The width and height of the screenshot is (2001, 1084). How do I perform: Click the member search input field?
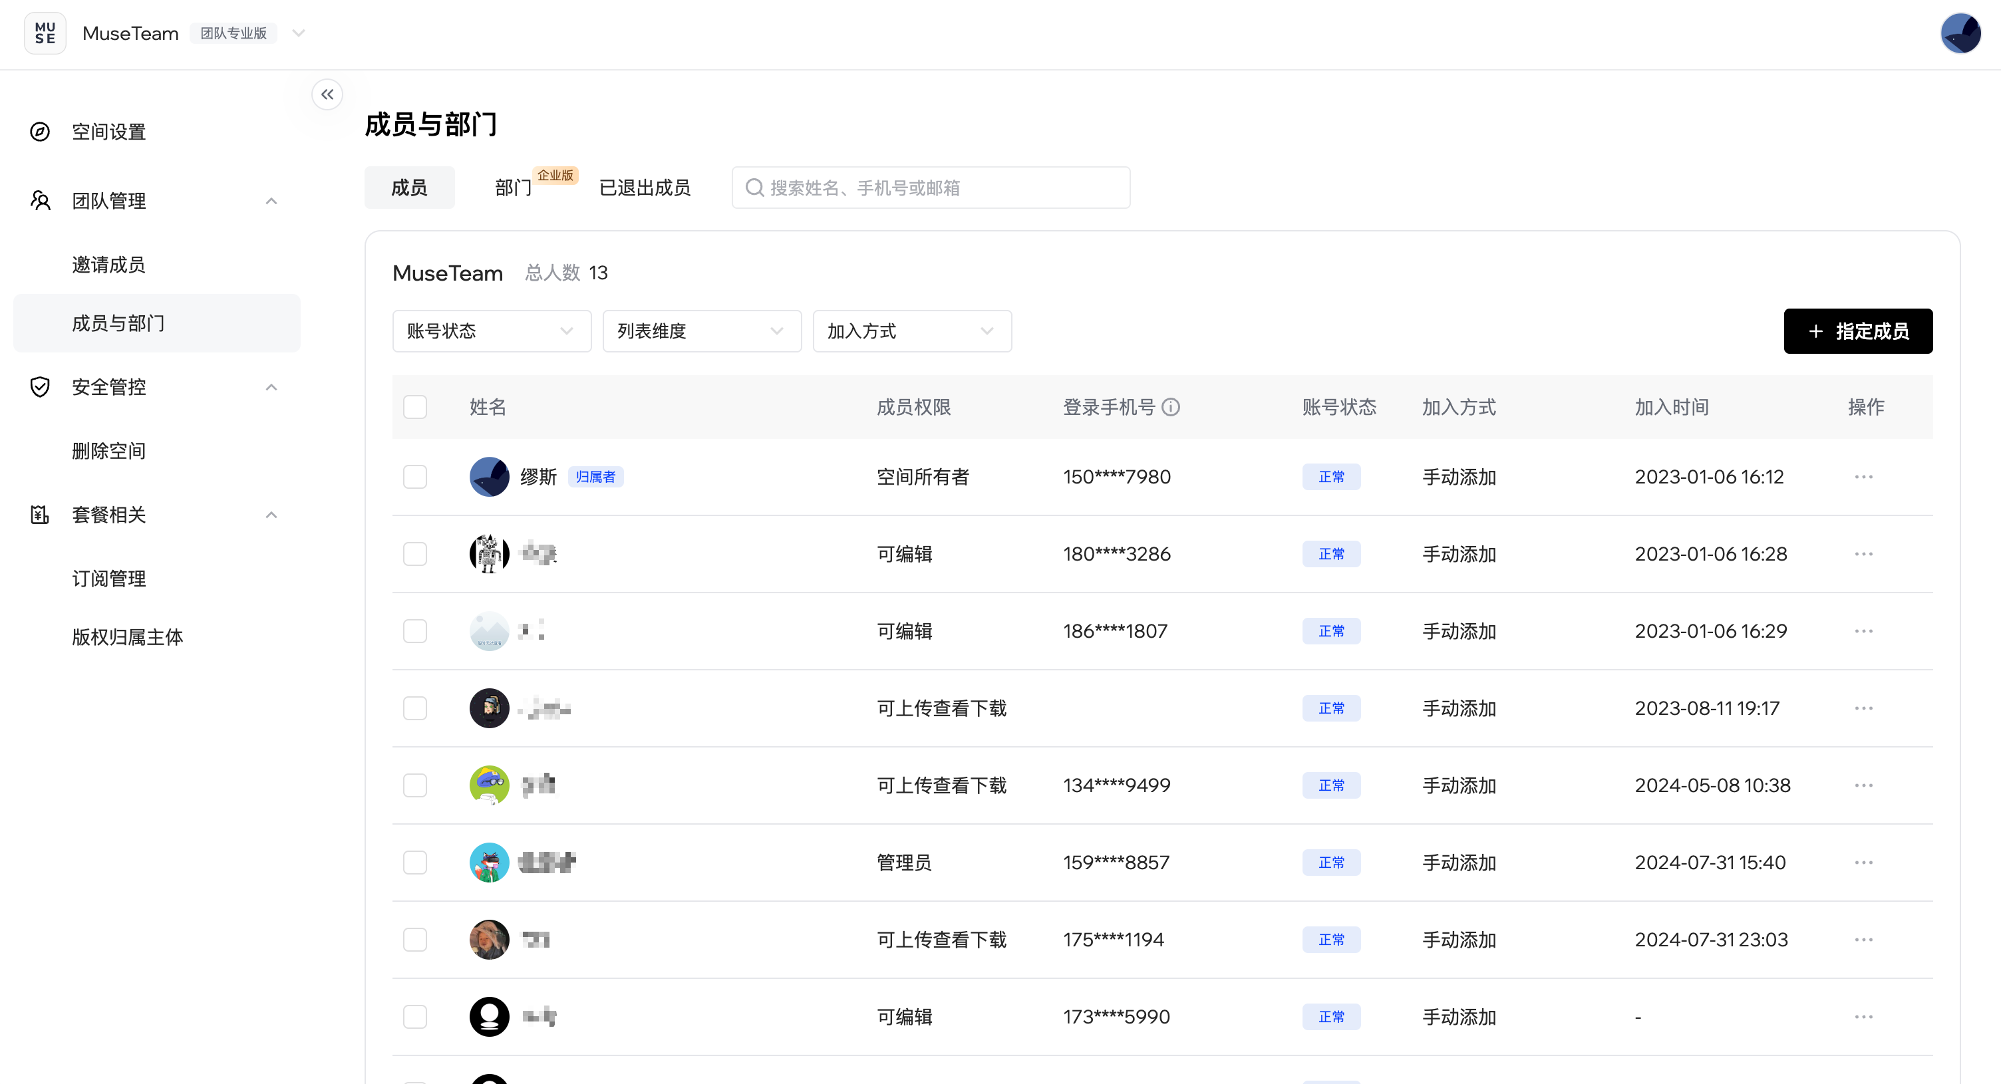[x=931, y=188]
